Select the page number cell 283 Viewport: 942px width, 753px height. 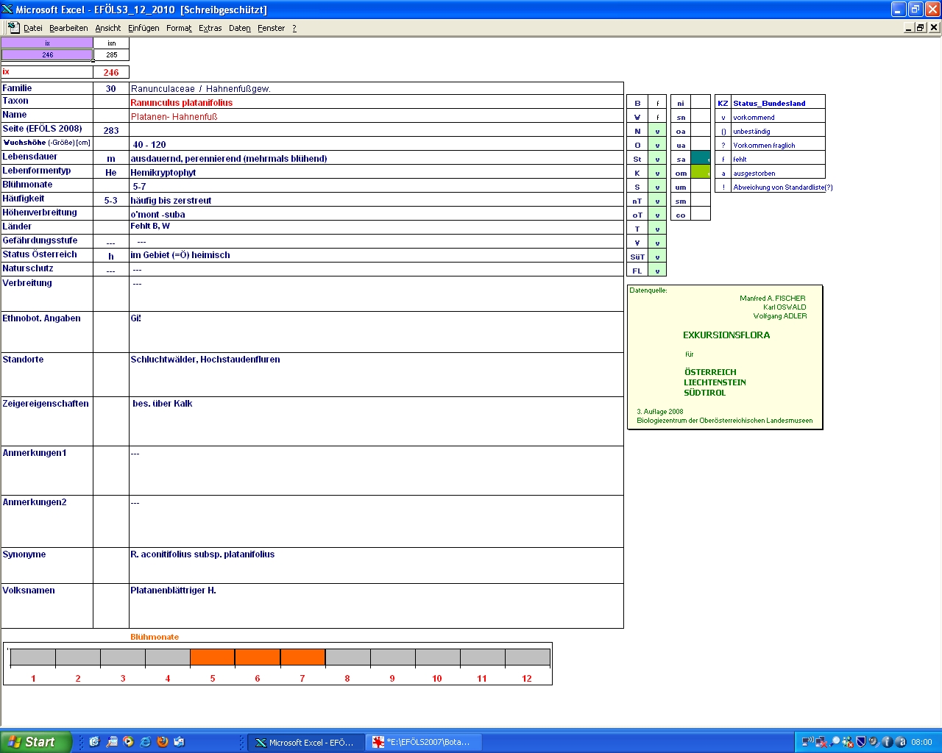[x=111, y=130]
